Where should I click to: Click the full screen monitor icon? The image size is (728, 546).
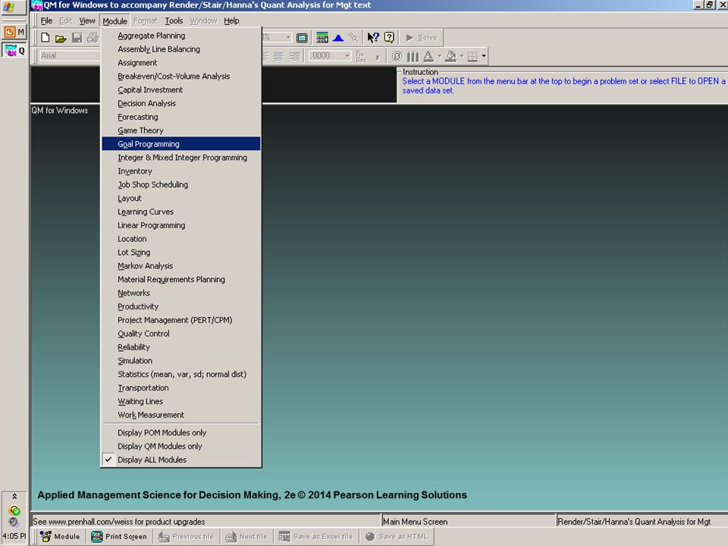pos(302,38)
